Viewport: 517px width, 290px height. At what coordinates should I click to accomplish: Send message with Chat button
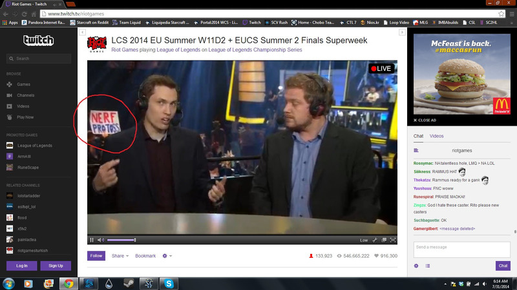point(503,266)
